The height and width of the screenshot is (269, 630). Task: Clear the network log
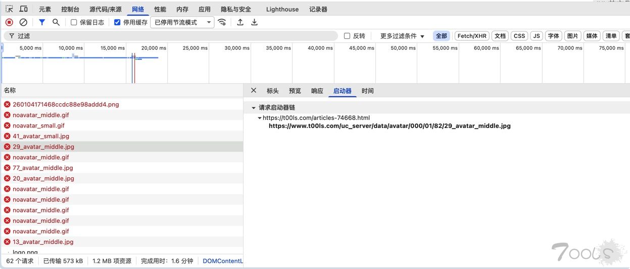click(23, 22)
